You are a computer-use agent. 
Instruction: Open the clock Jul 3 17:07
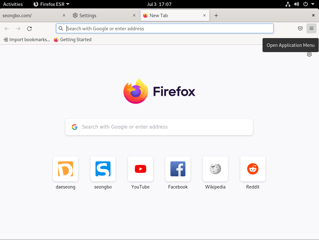tap(159, 4)
